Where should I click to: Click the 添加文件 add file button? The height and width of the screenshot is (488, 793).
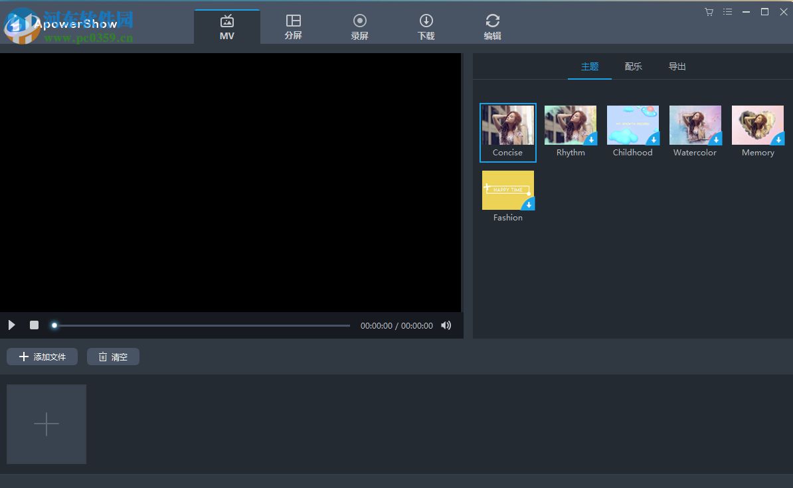42,357
